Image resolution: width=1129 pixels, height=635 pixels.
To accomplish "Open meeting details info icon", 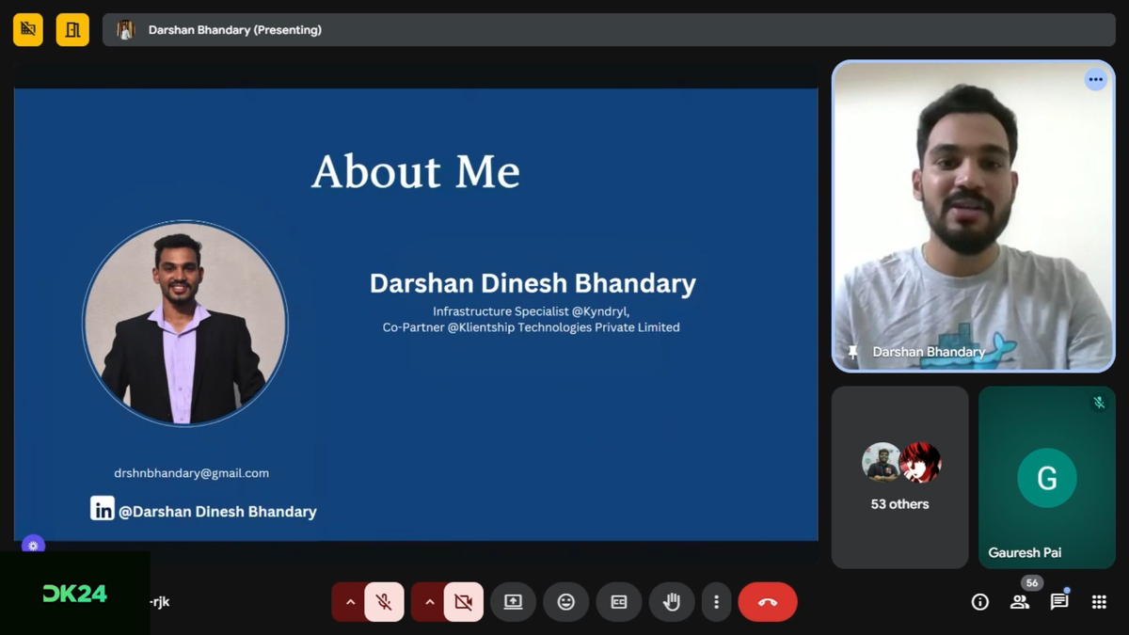I will coord(979,602).
